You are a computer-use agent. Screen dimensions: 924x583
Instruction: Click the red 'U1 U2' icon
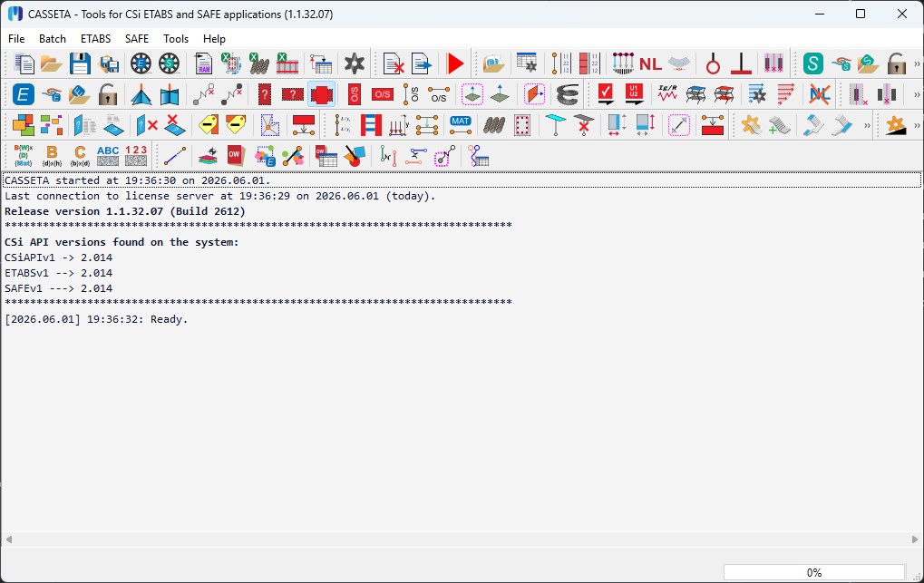click(634, 94)
